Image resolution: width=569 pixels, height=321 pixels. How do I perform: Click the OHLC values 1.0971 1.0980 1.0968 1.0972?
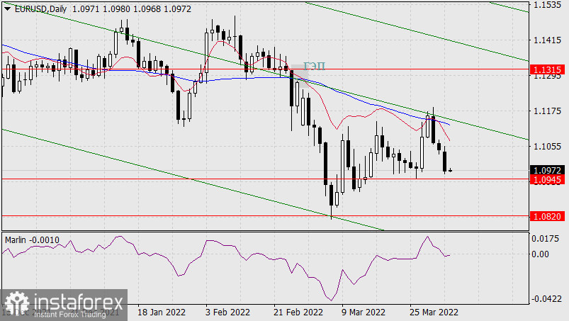pyautogui.click(x=132, y=9)
